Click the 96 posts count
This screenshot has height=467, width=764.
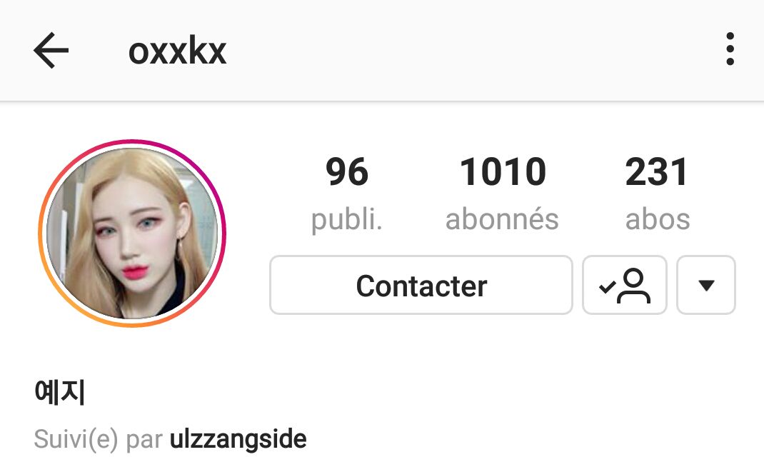[x=346, y=172]
